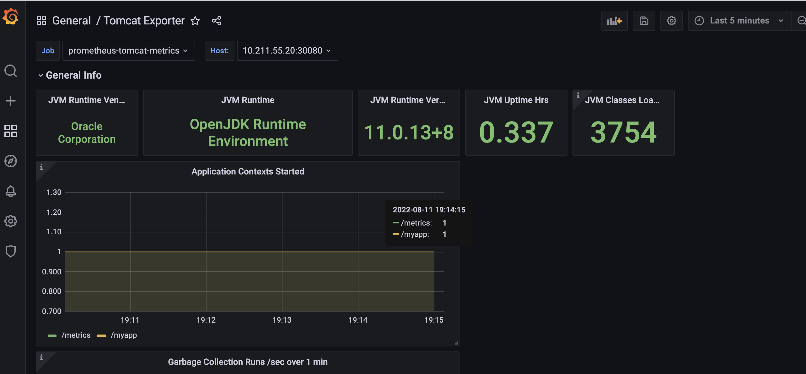The width and height of the screenshot is (806, 374).
Task: Open the Explore compass icon
Action: pyautogui.click(x=11, y=161)
